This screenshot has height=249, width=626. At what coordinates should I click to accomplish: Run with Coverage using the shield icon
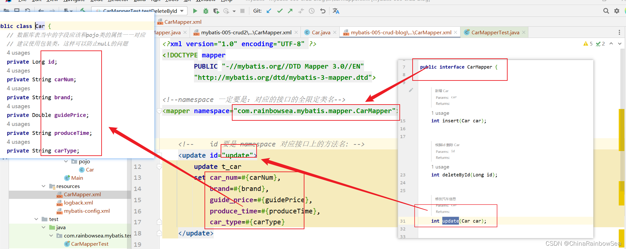click(x=216, y=11)
